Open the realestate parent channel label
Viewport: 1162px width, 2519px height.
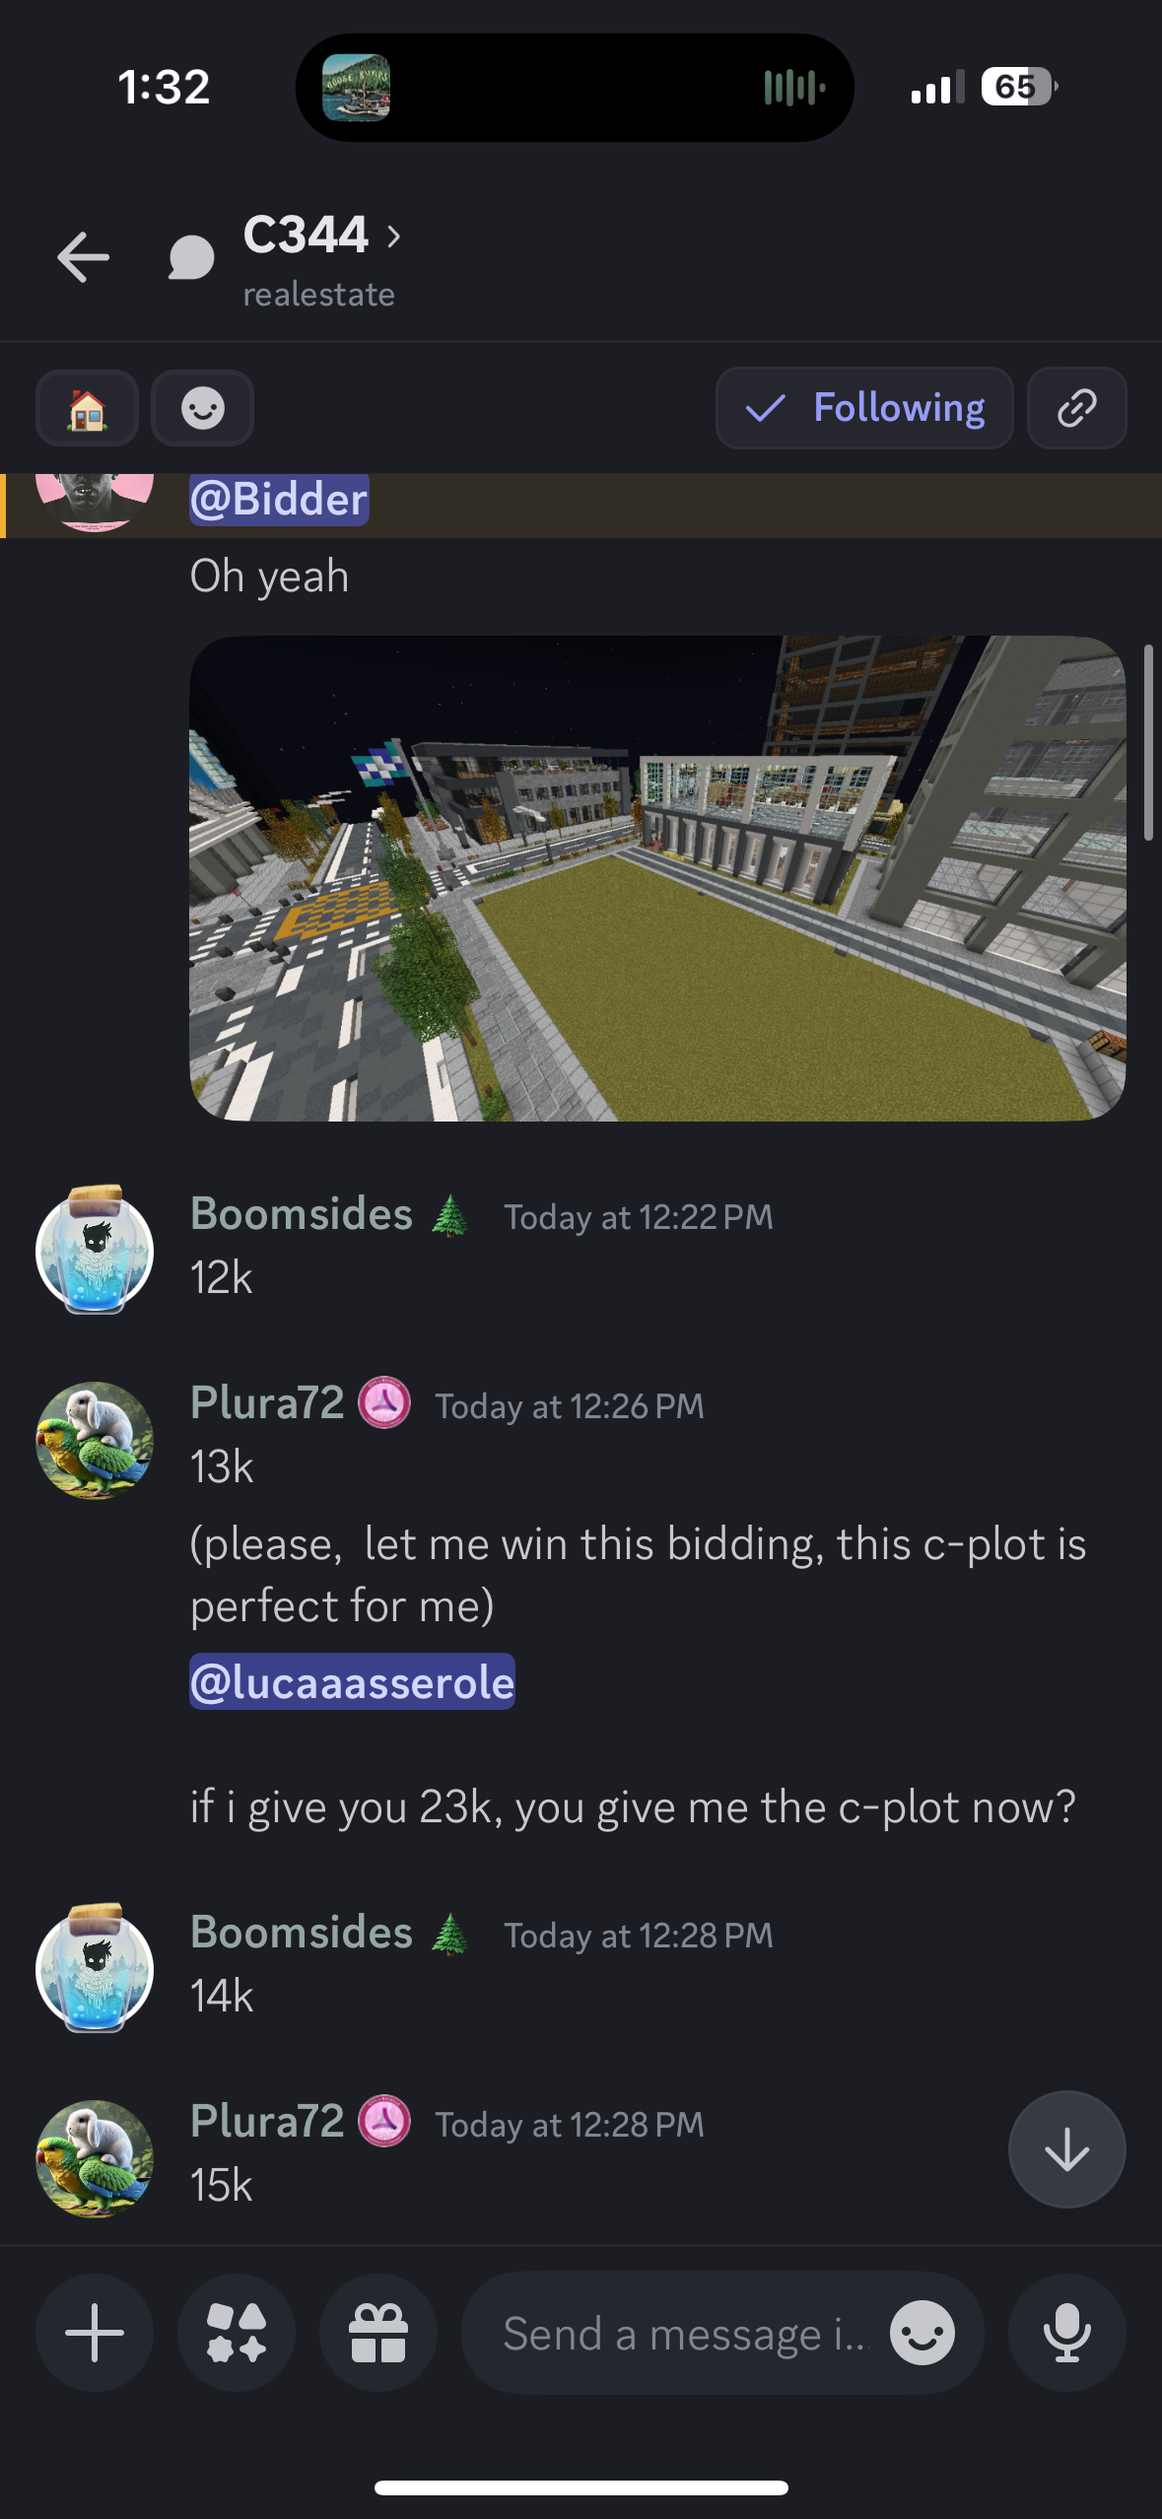click(318, 295)
